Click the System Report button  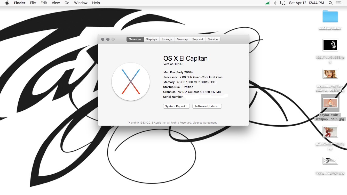176,106
